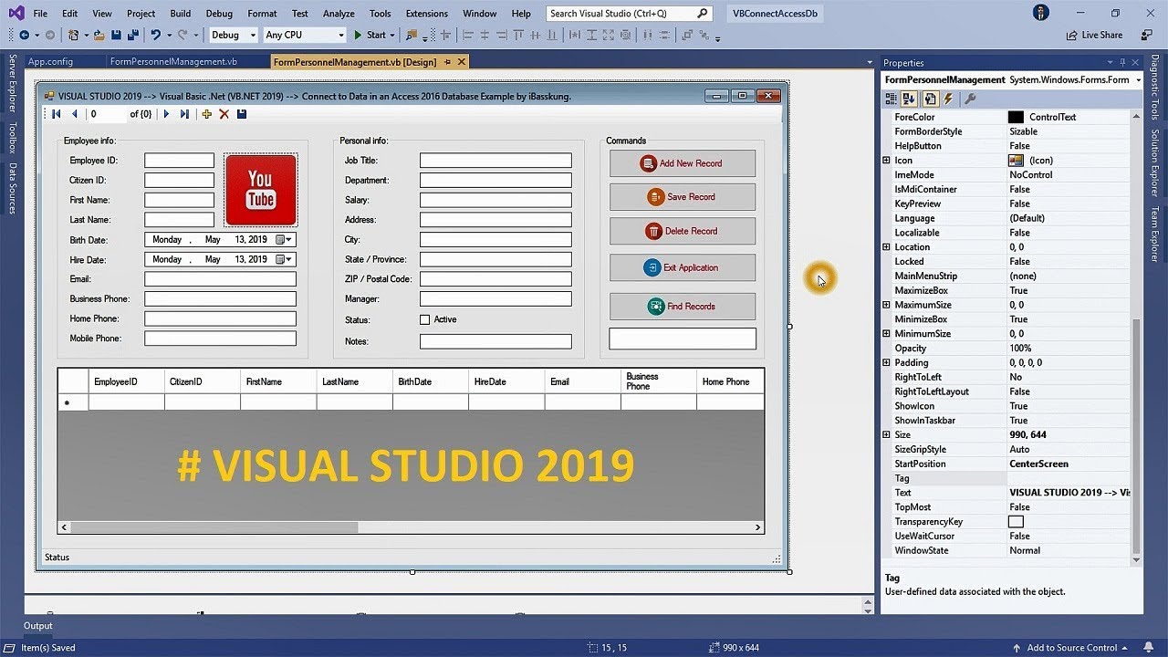Pin the Design tab with pushpin icon
This screenshot has width=1168, height=657.
[446, 62]
